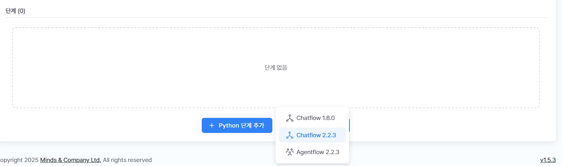Click the 단계 없음 placeholder text
562x166 pixels.
coord(276,68)
